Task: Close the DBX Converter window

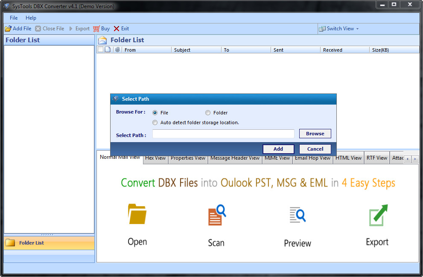Action: pyautogui.click(x=410, y=4)
